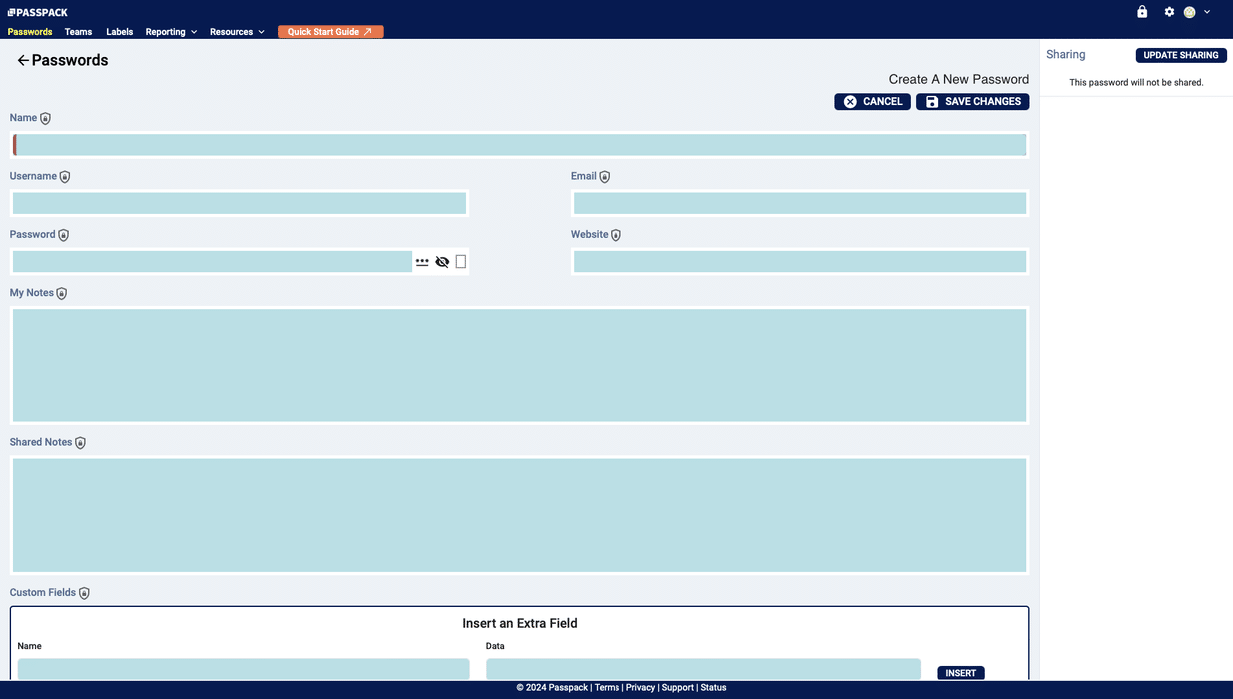Click the Shared Notes help icon
Screen dimensions: 1233x699
click(x=79, y=442)
